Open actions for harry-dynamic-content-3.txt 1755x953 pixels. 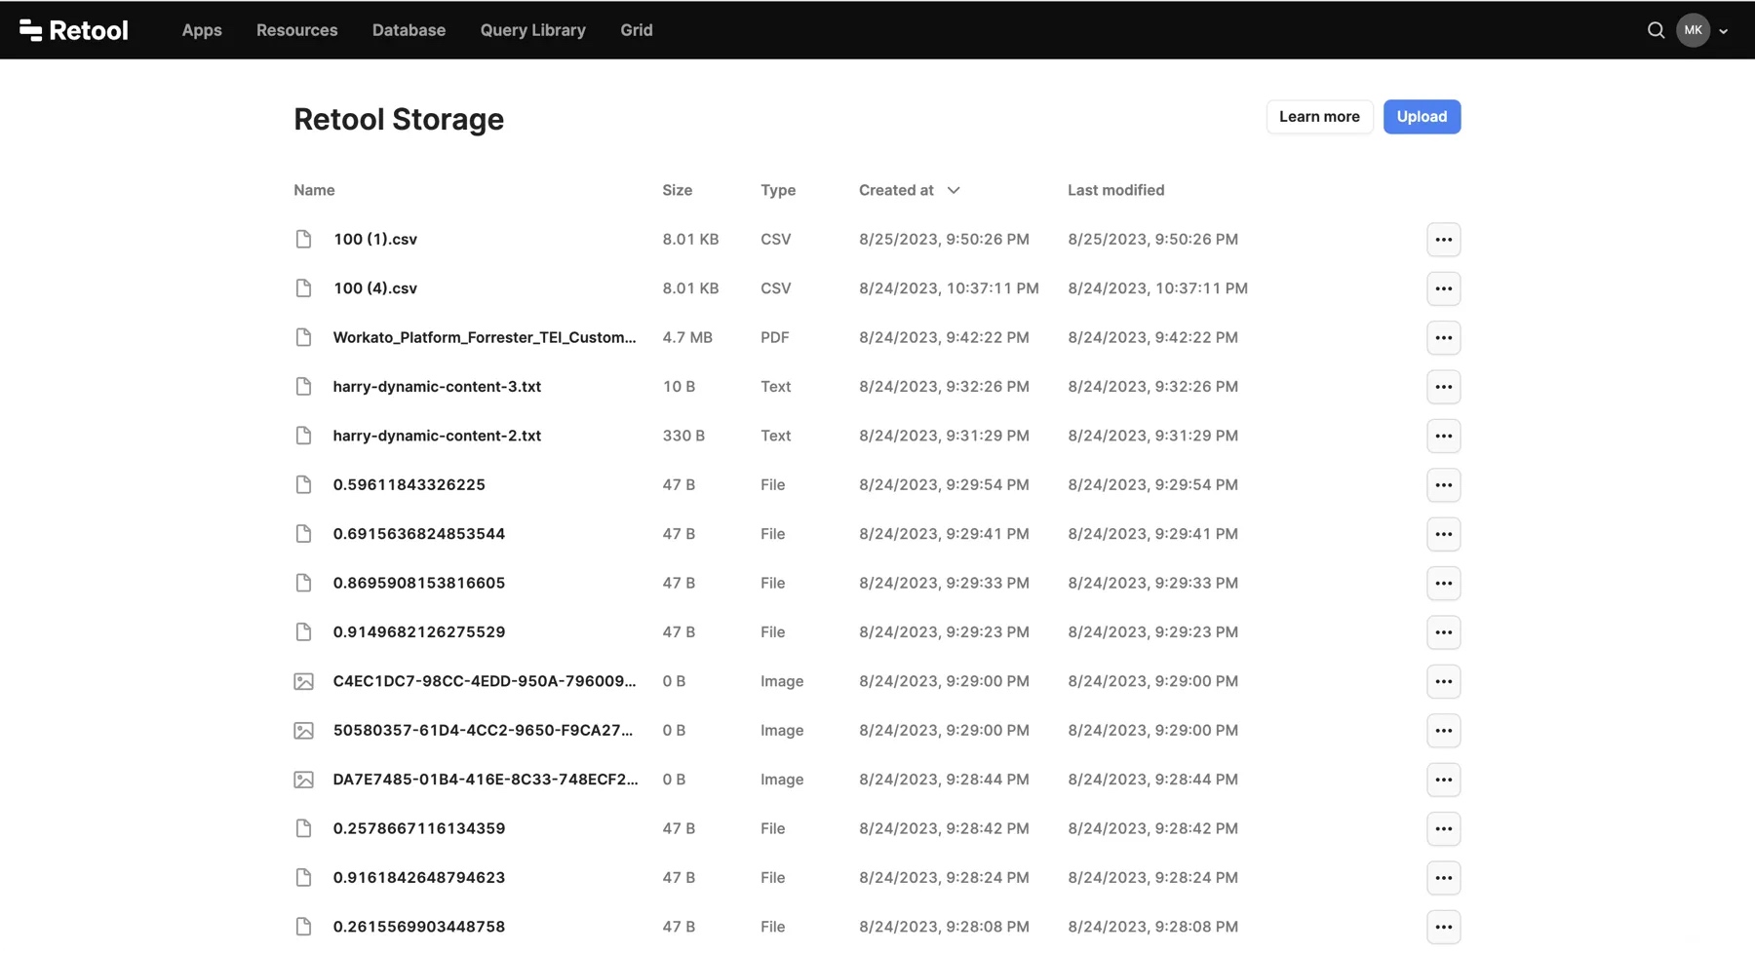pos(1443,387)
